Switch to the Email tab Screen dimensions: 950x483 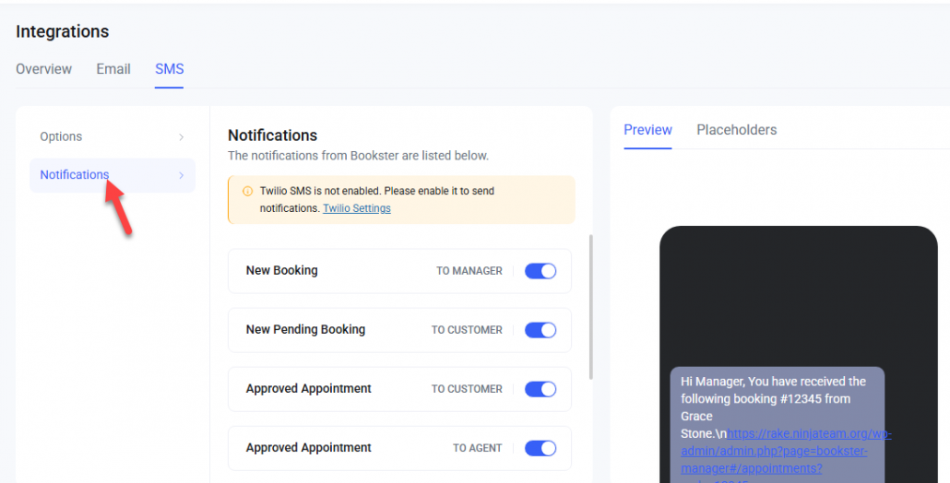point(113,69)
